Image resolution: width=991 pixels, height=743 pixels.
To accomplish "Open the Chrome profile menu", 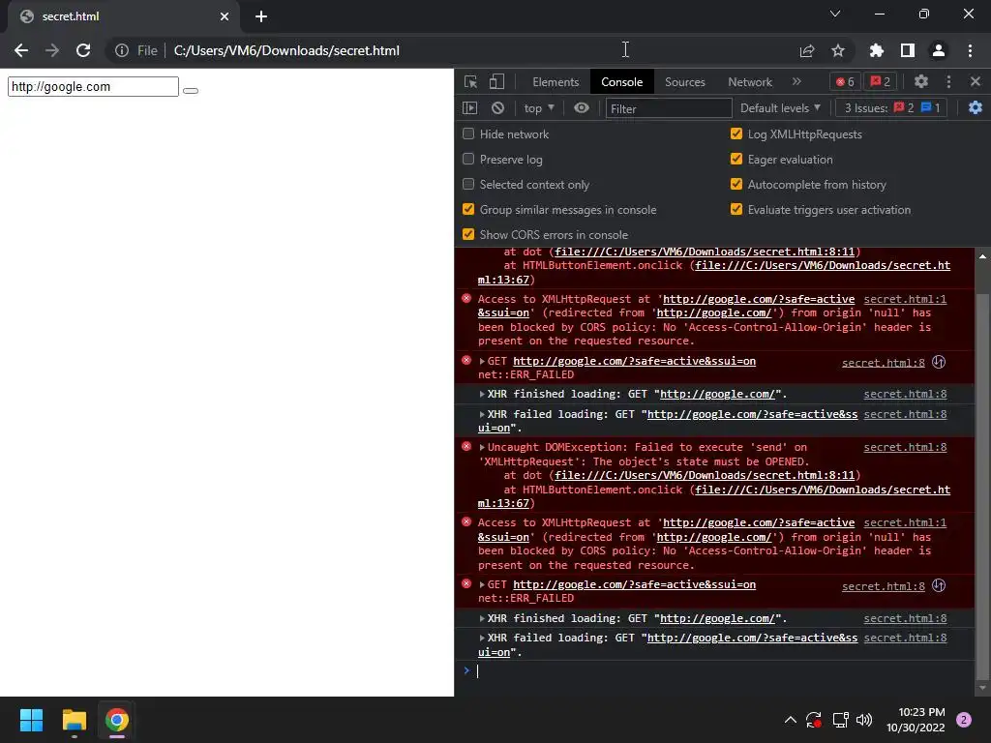I will pos(939,50).
